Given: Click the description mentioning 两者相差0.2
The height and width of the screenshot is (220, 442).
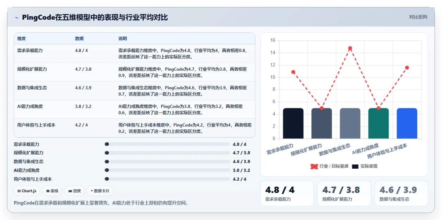Looking at the screenshot, I should coord(185,128).
